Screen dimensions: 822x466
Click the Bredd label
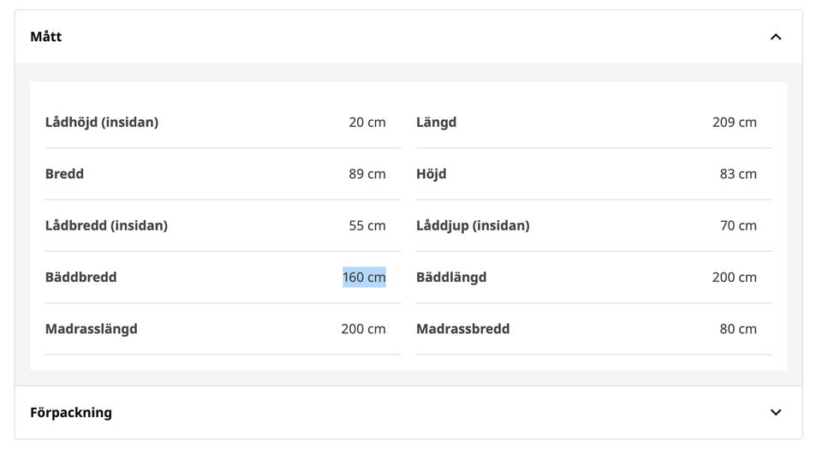point(64,174)
